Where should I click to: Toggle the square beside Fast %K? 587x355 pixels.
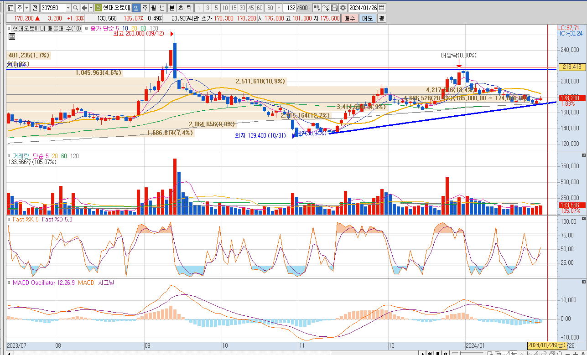[x=10, y=219]
